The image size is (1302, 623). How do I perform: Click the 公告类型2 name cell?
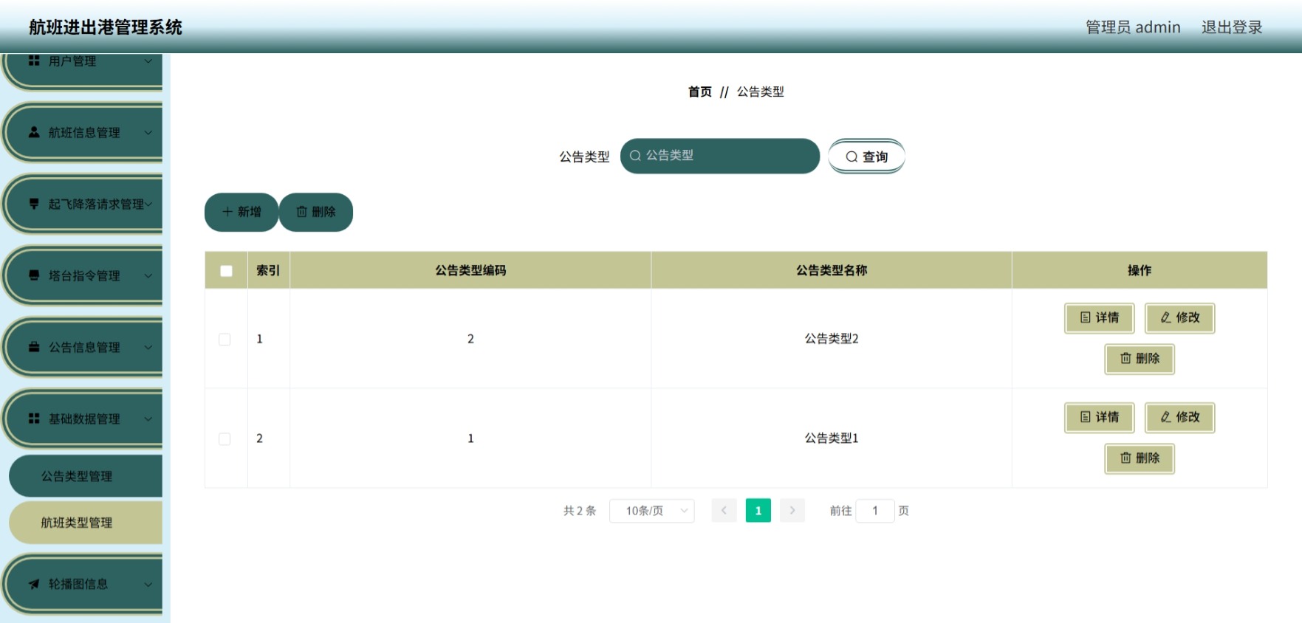pyautogui.click(x=832, y=339)
